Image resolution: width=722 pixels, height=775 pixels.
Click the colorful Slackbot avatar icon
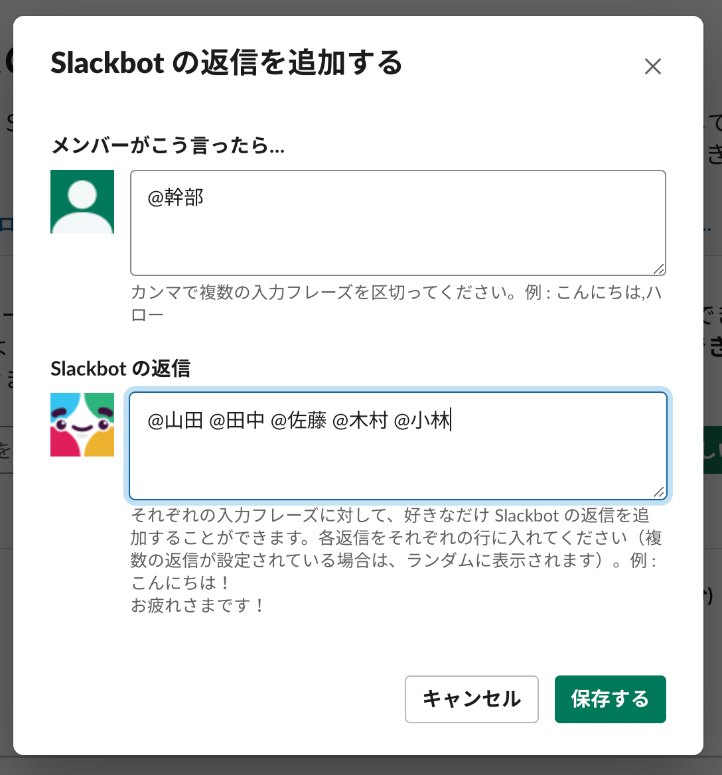[x=82, y=425]
